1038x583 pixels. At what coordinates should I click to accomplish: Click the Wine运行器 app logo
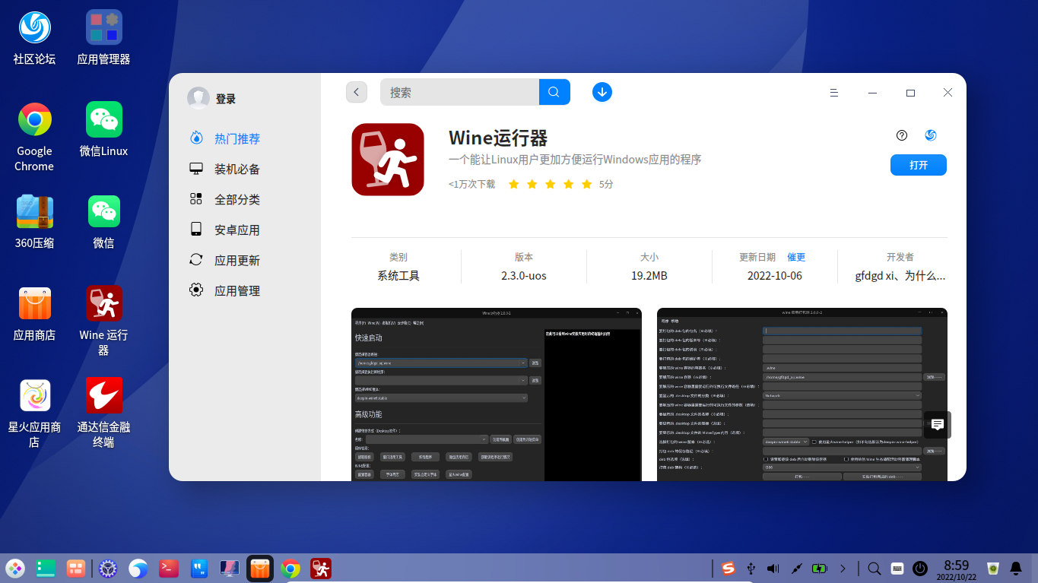tap(388, 160)
